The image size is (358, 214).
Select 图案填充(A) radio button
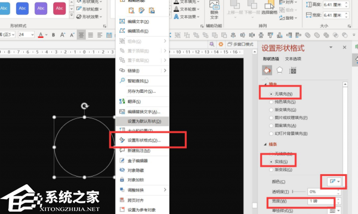[271, 125]
